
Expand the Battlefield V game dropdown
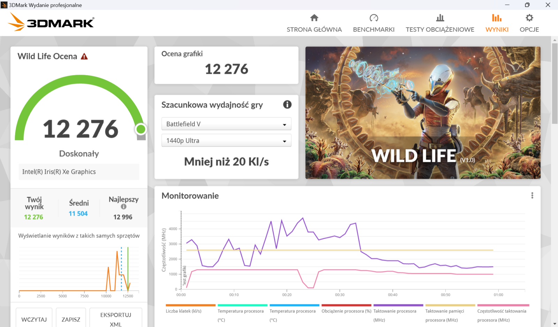(226, 124)
